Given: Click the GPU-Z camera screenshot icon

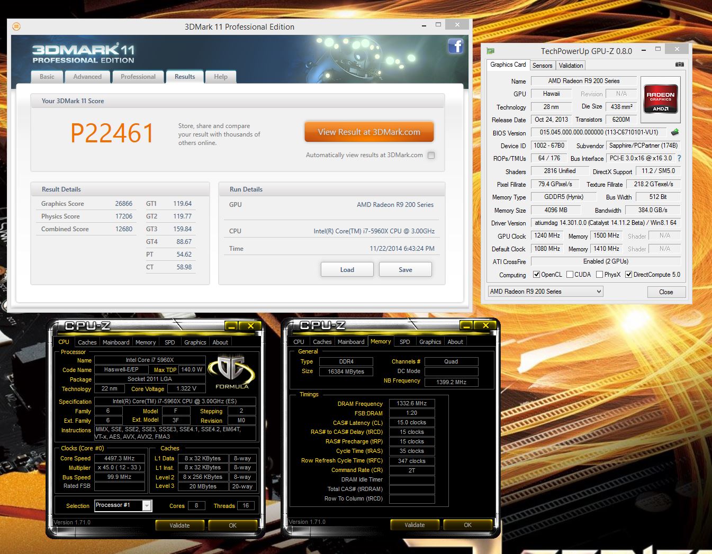Looking at the screenshot, I should point(680,65).
